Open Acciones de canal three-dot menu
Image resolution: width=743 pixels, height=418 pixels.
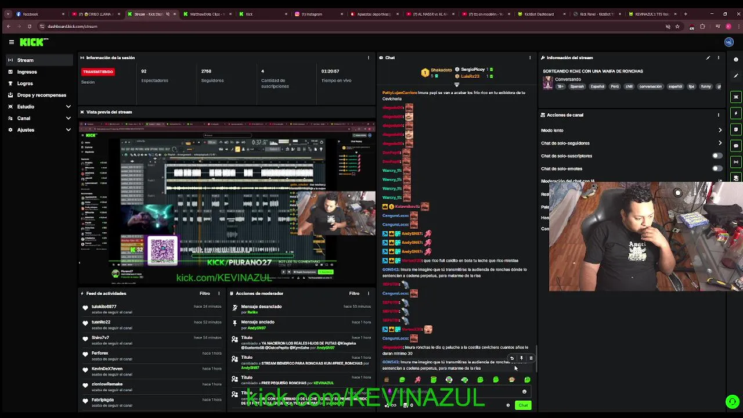[719, 115]
